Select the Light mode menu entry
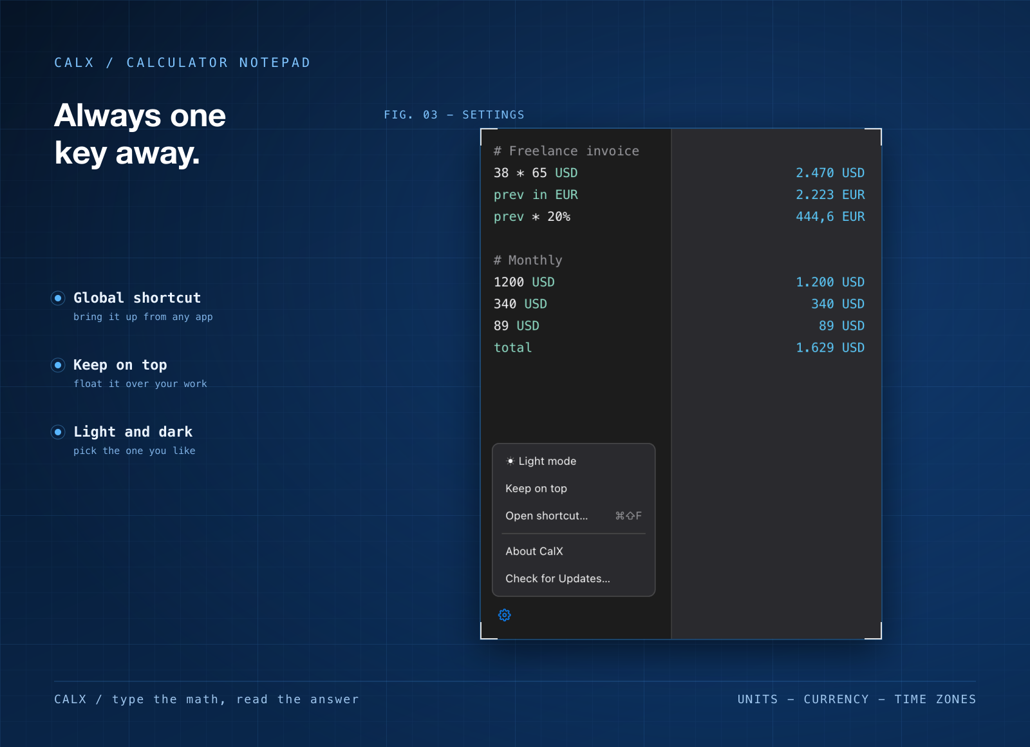Image resolution: width=1030 pixels, height=747 pixels. [574, 461]
